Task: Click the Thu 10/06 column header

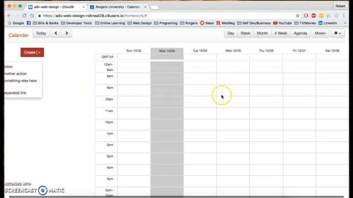Action: pyautogui.click(x=266, y=51)
